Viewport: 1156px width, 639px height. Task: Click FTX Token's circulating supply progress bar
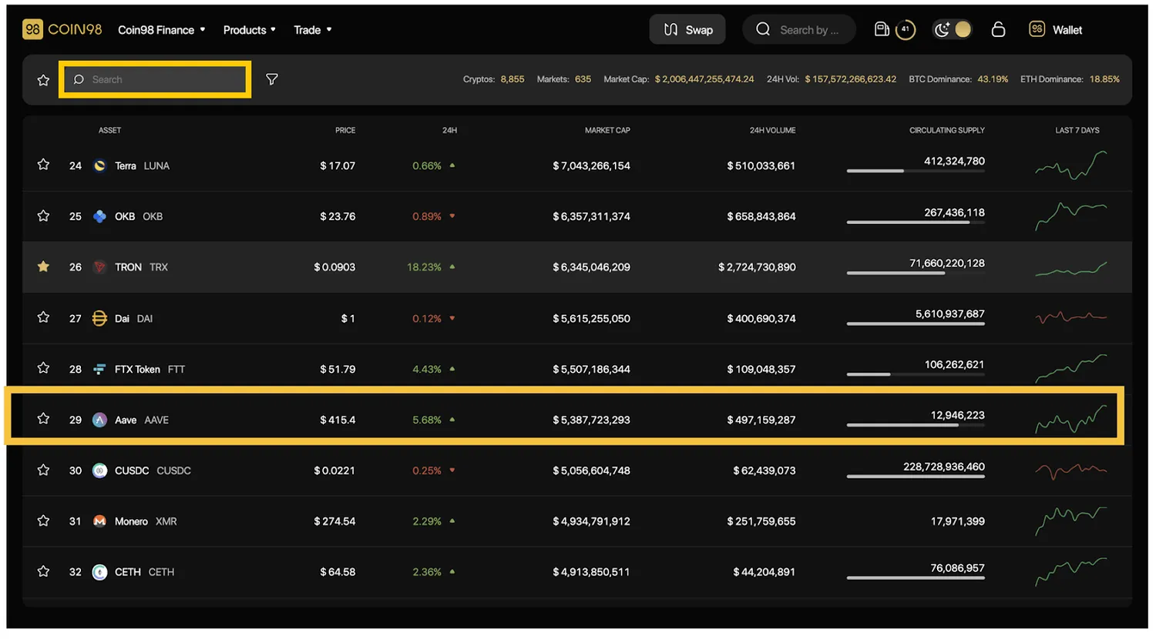pos(916,374)
